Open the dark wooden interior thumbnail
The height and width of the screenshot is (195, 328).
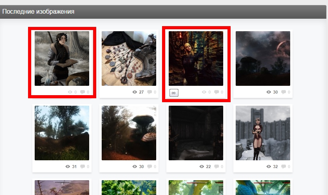click(196, 133)
